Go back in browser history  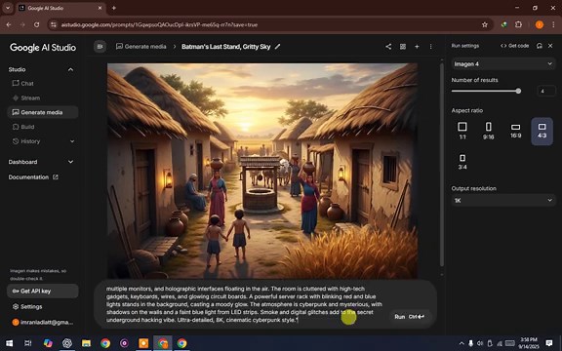(x=9, y=24)
